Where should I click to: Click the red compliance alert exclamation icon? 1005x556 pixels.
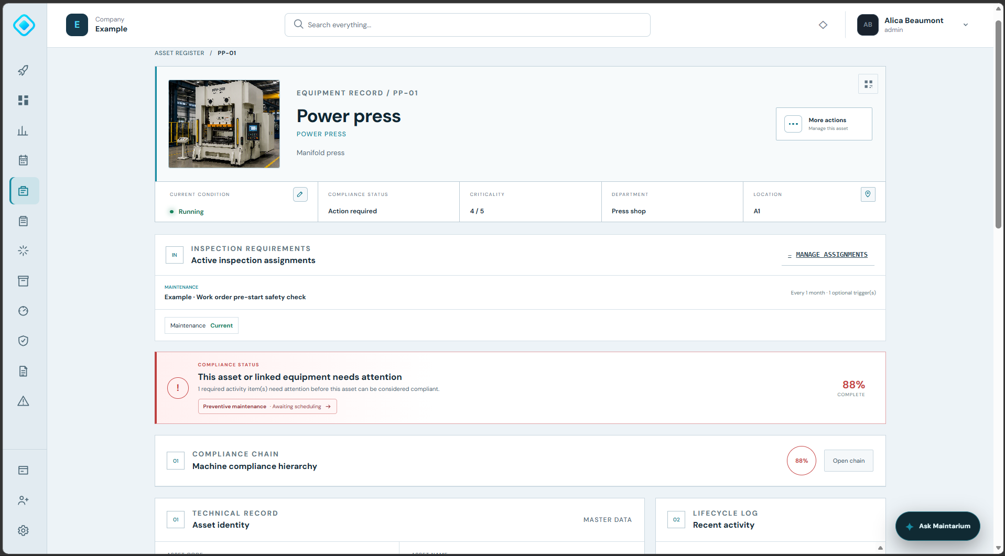(178, 388)
